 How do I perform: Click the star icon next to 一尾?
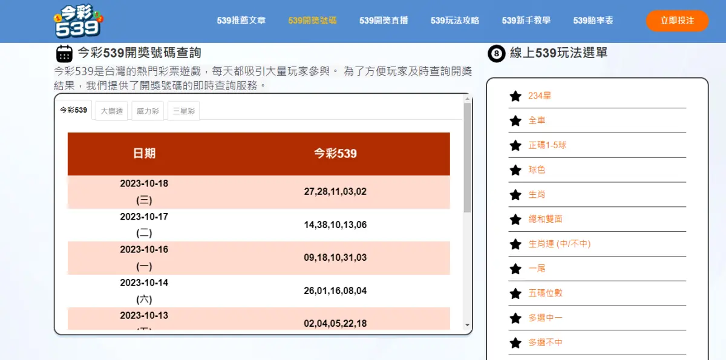point(515,269)
